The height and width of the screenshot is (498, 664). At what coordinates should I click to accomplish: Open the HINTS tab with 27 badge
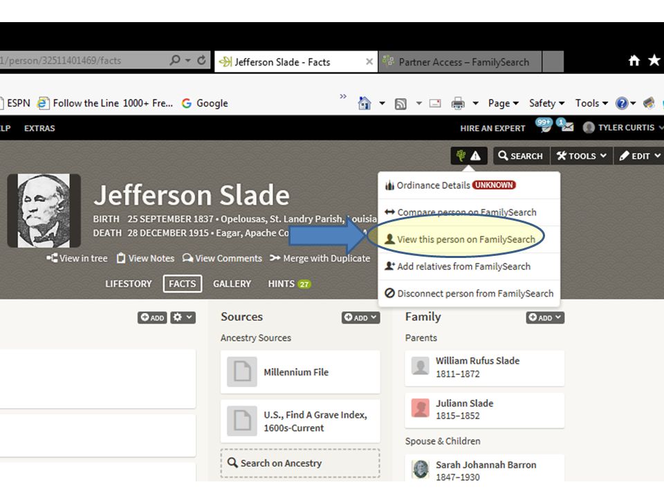(x=289, y=284)
